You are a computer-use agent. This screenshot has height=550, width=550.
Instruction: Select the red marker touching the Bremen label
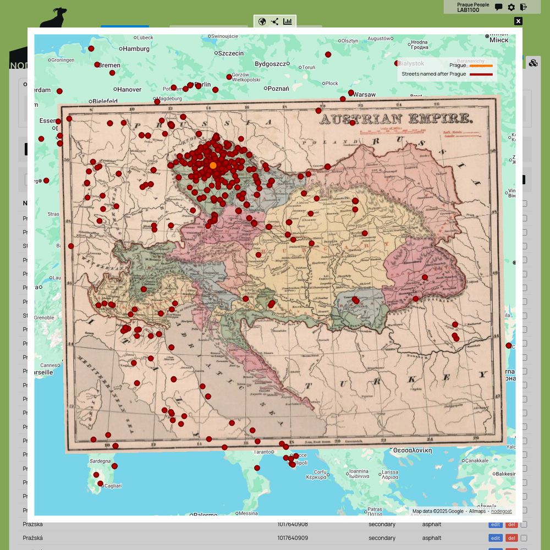pyautogui.click(x=97, y=64)
